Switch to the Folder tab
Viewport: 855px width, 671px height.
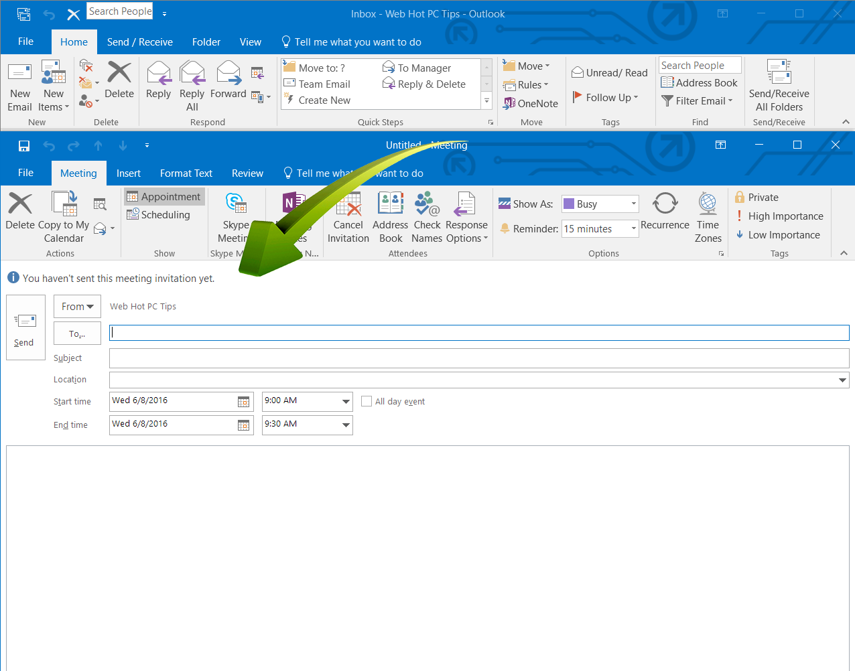click(206, 42)
